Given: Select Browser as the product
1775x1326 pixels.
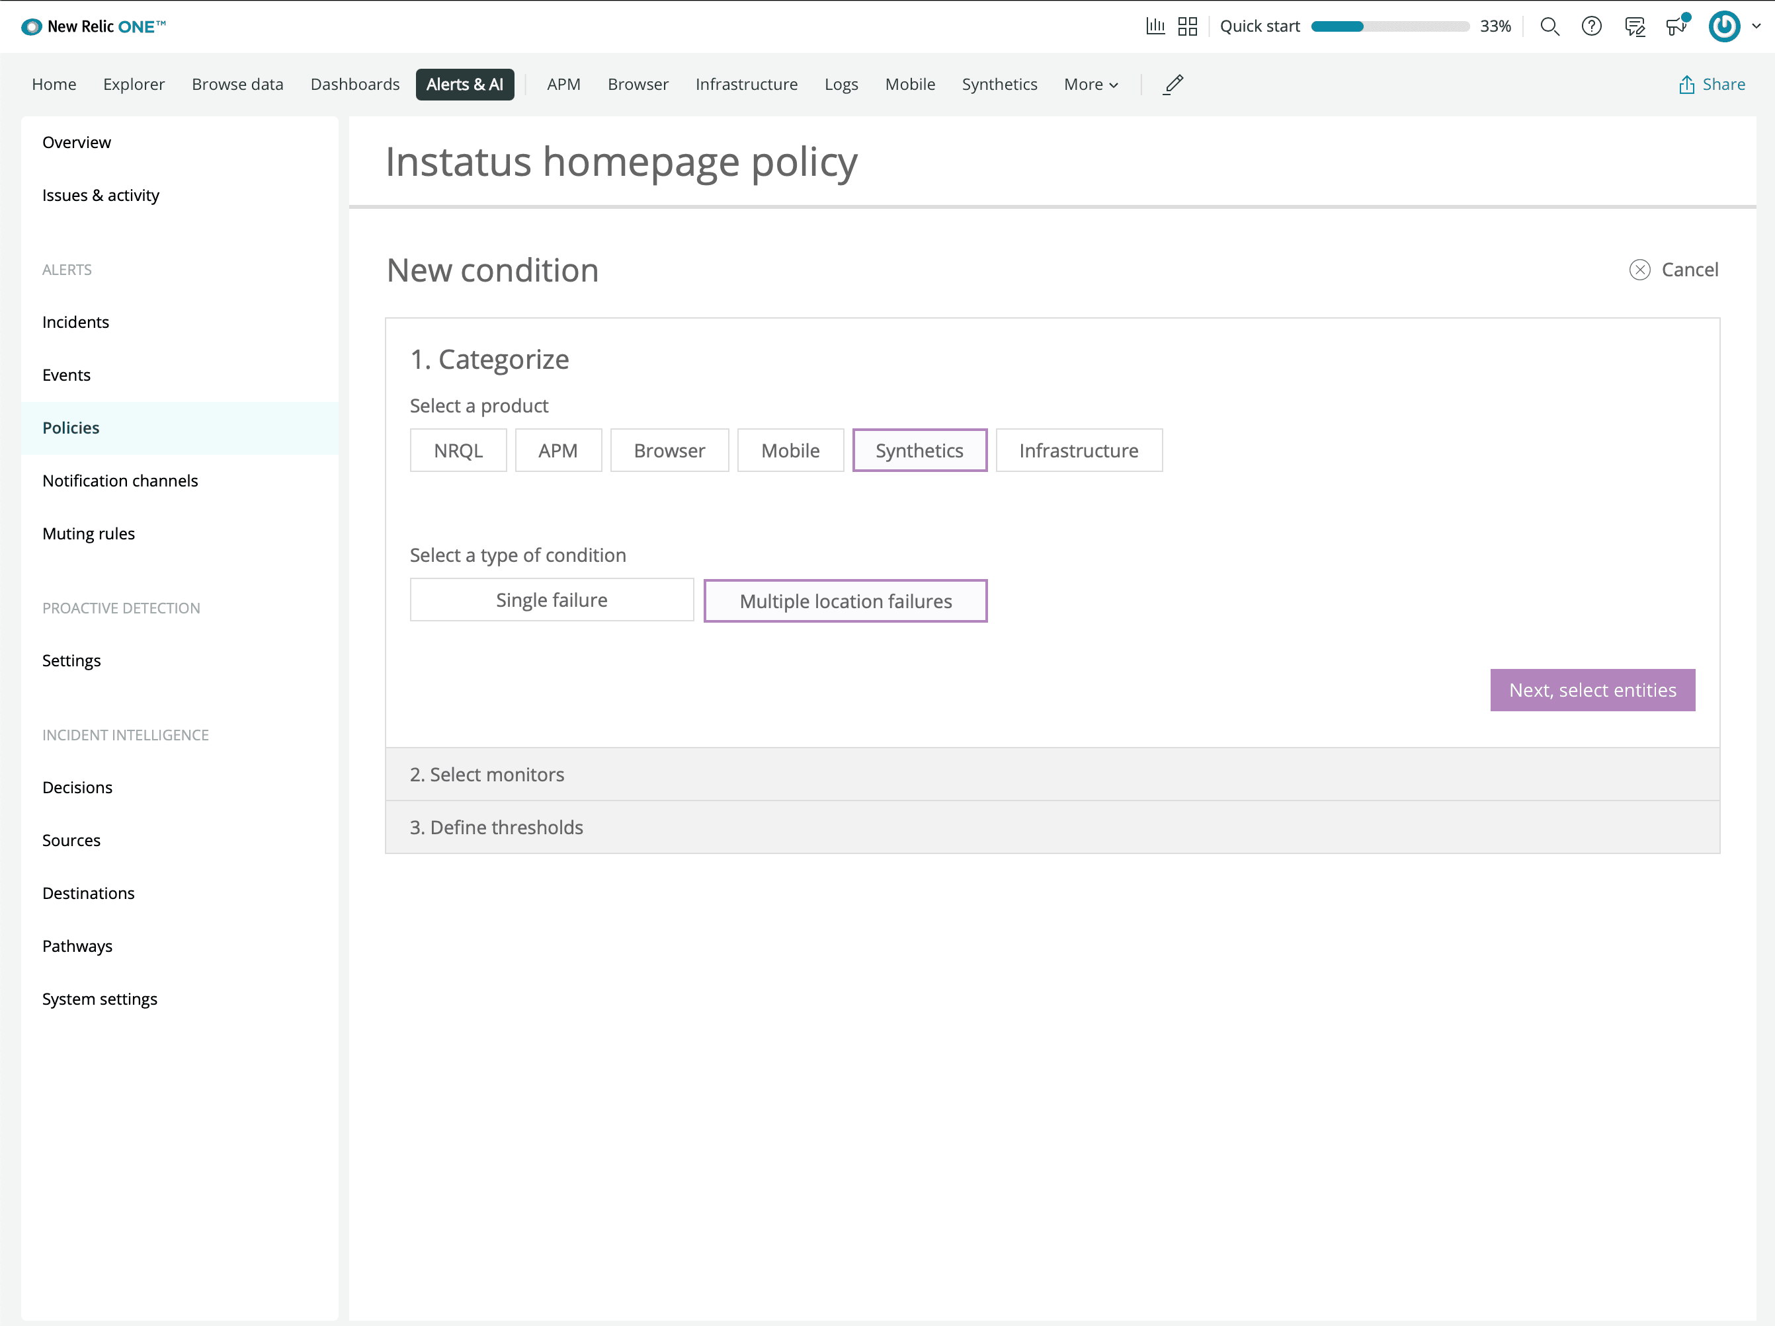Looking at the screenshot, I should [x=669, y=450].
